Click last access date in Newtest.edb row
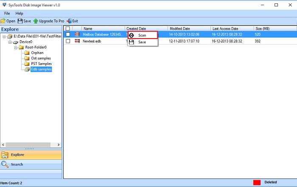297x187 pixels. tap(227, 41)
